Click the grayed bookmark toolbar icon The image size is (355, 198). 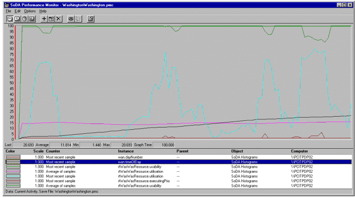coord(78,19)
